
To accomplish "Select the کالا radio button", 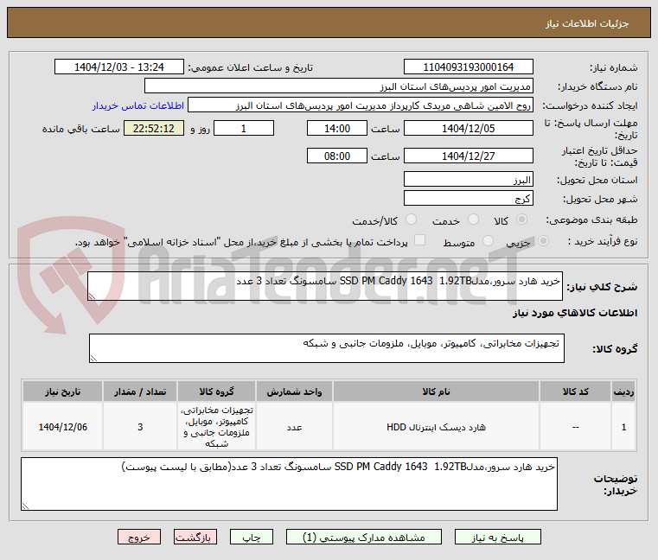I will [x=522, y=220].
